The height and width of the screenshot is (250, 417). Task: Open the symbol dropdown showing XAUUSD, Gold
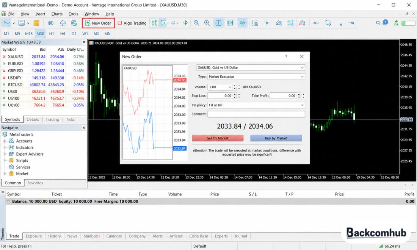click(x=251, y=68)
